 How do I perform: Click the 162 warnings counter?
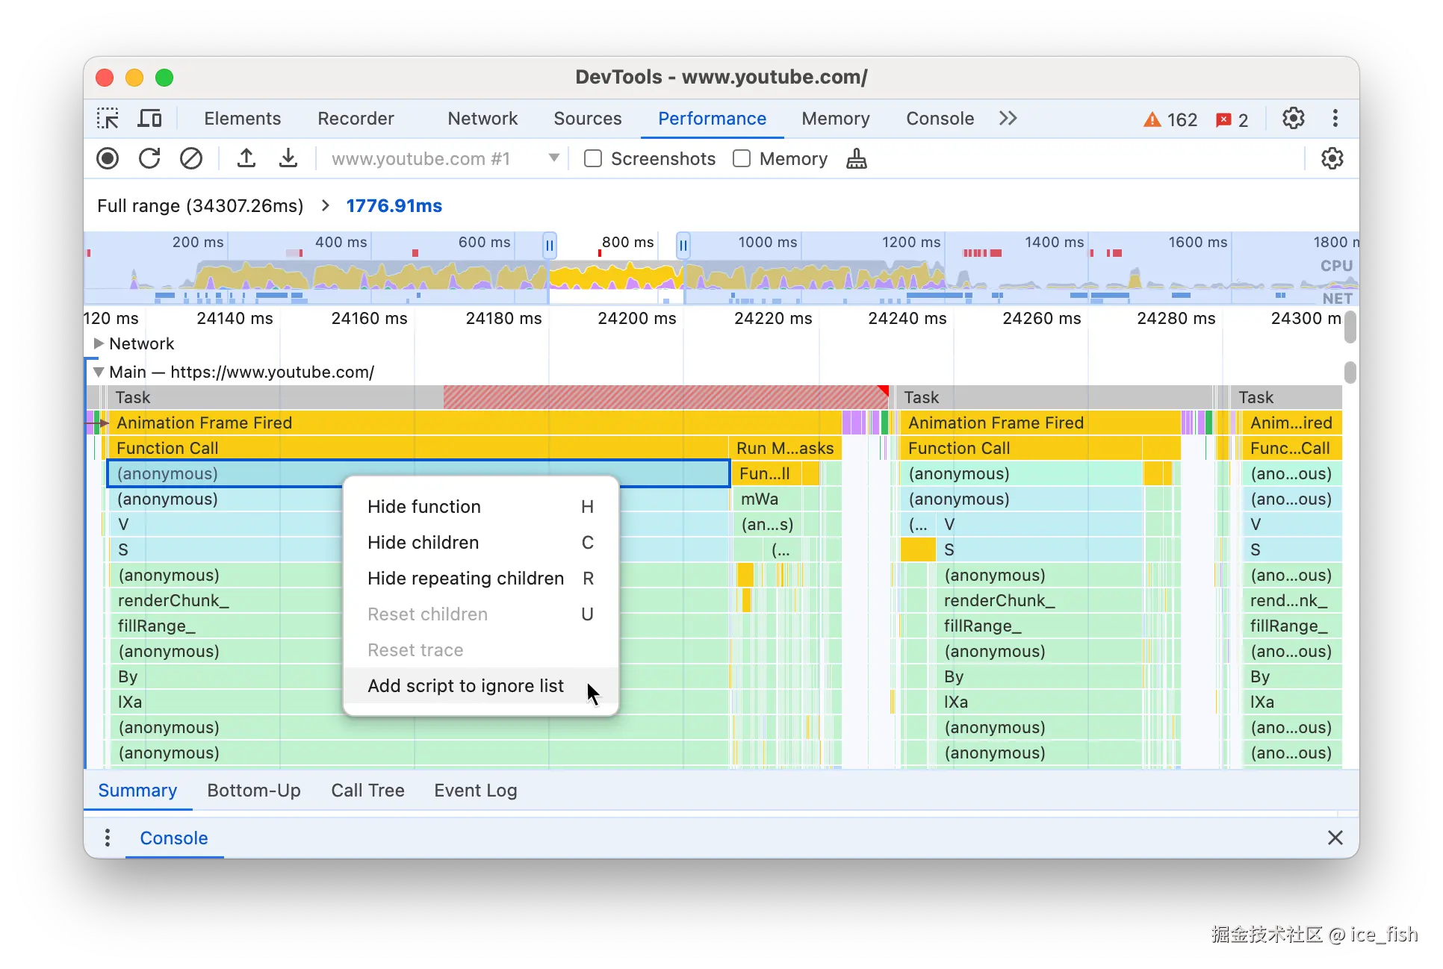(x=1170, y=119)
